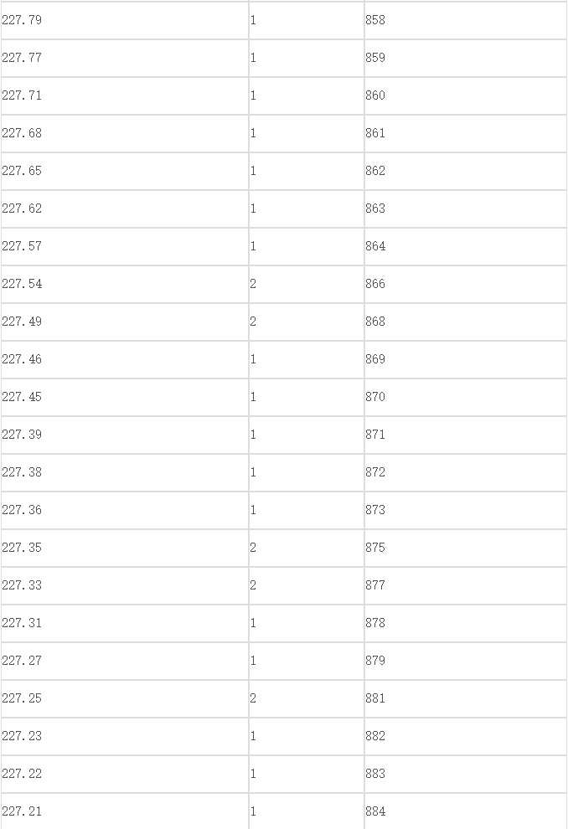Select the cell showing rank 859

465,58
